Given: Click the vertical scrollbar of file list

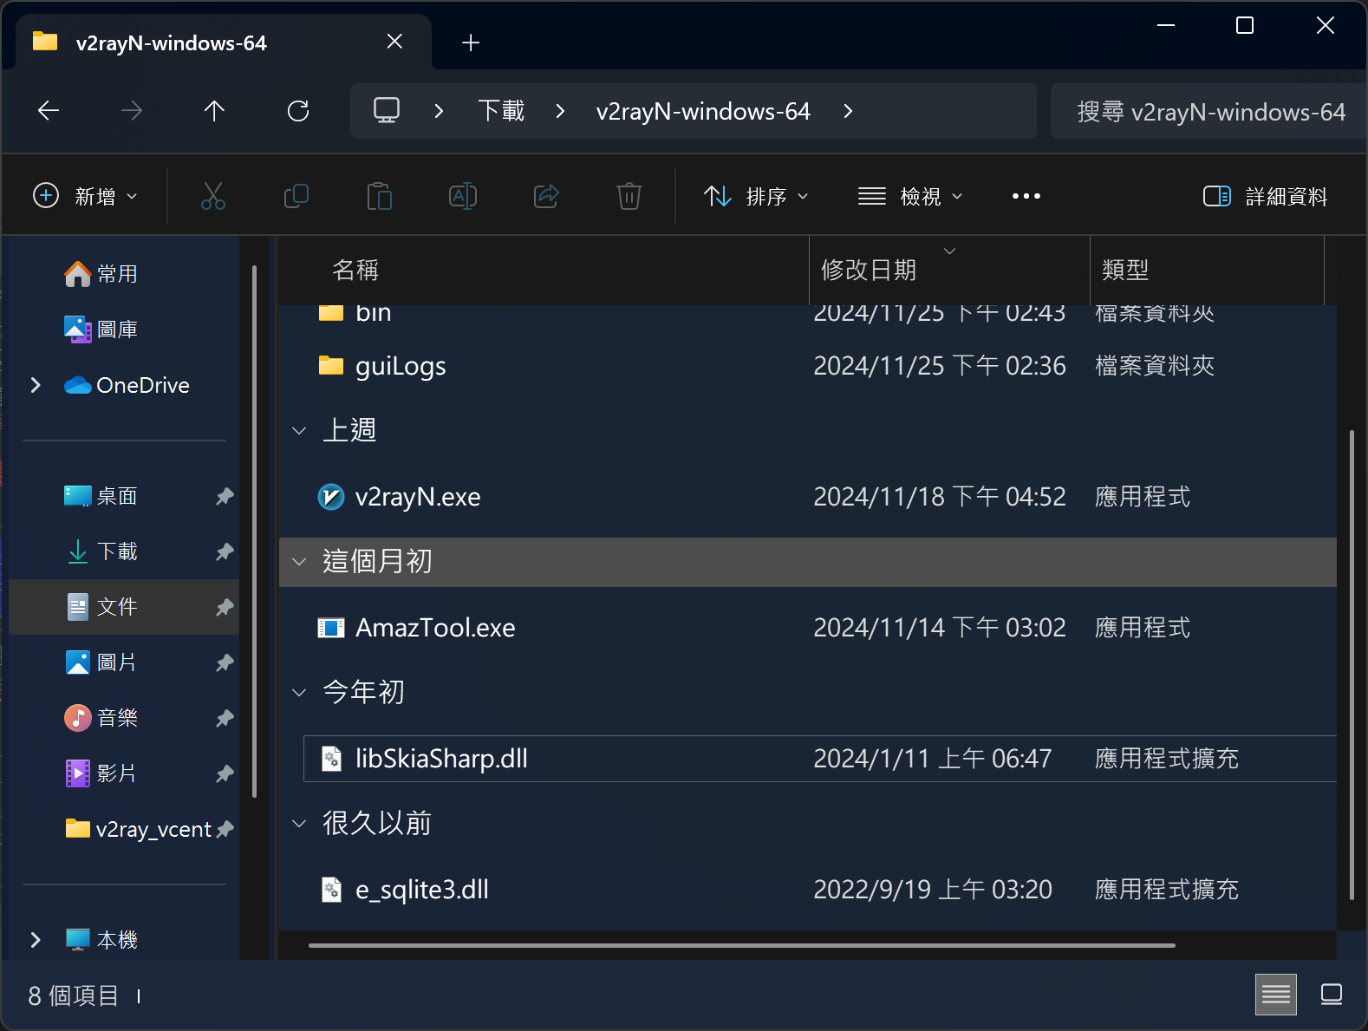Looking at the screenshot, I should click(1352, 665).
